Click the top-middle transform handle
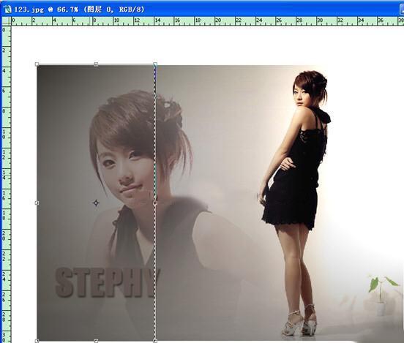Image resolution: width=404 pixels, height=343 pixels. click(x=96, y=64)
